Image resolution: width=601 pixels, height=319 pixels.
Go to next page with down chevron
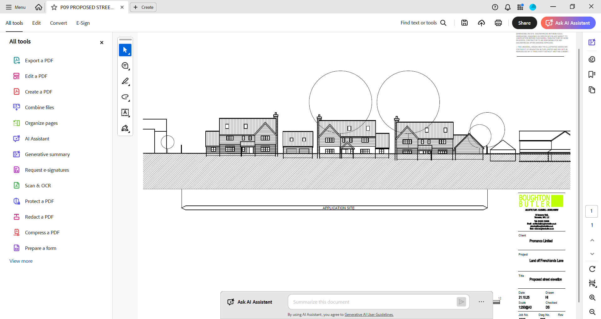coord(592,254)
